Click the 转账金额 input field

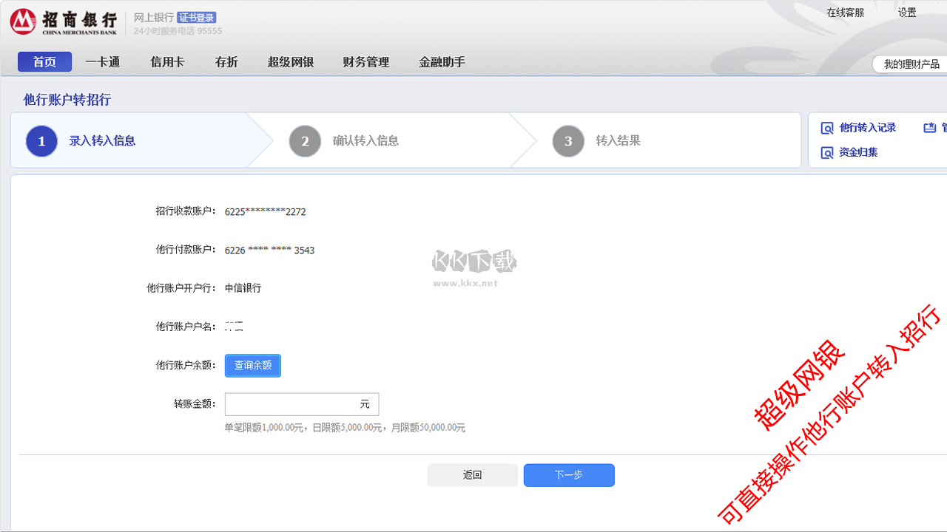tap(301, 404)
